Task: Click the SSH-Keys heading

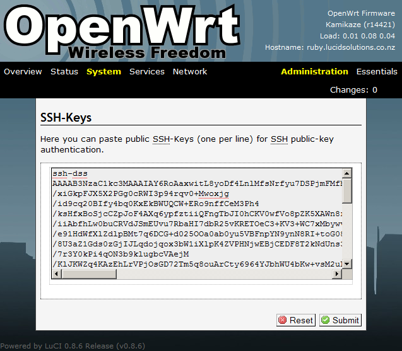Action: point(66,118)
